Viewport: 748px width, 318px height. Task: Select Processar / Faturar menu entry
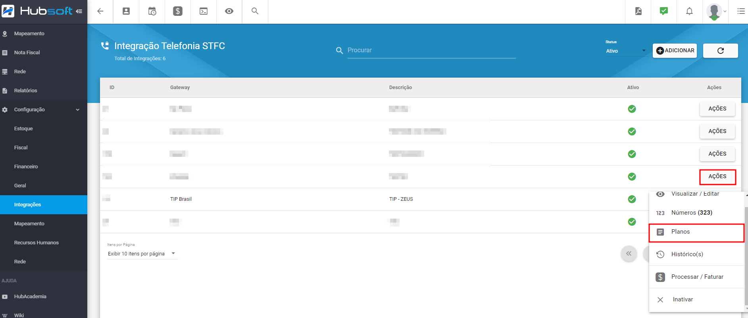pyautogui.click(x=696, y=277)
